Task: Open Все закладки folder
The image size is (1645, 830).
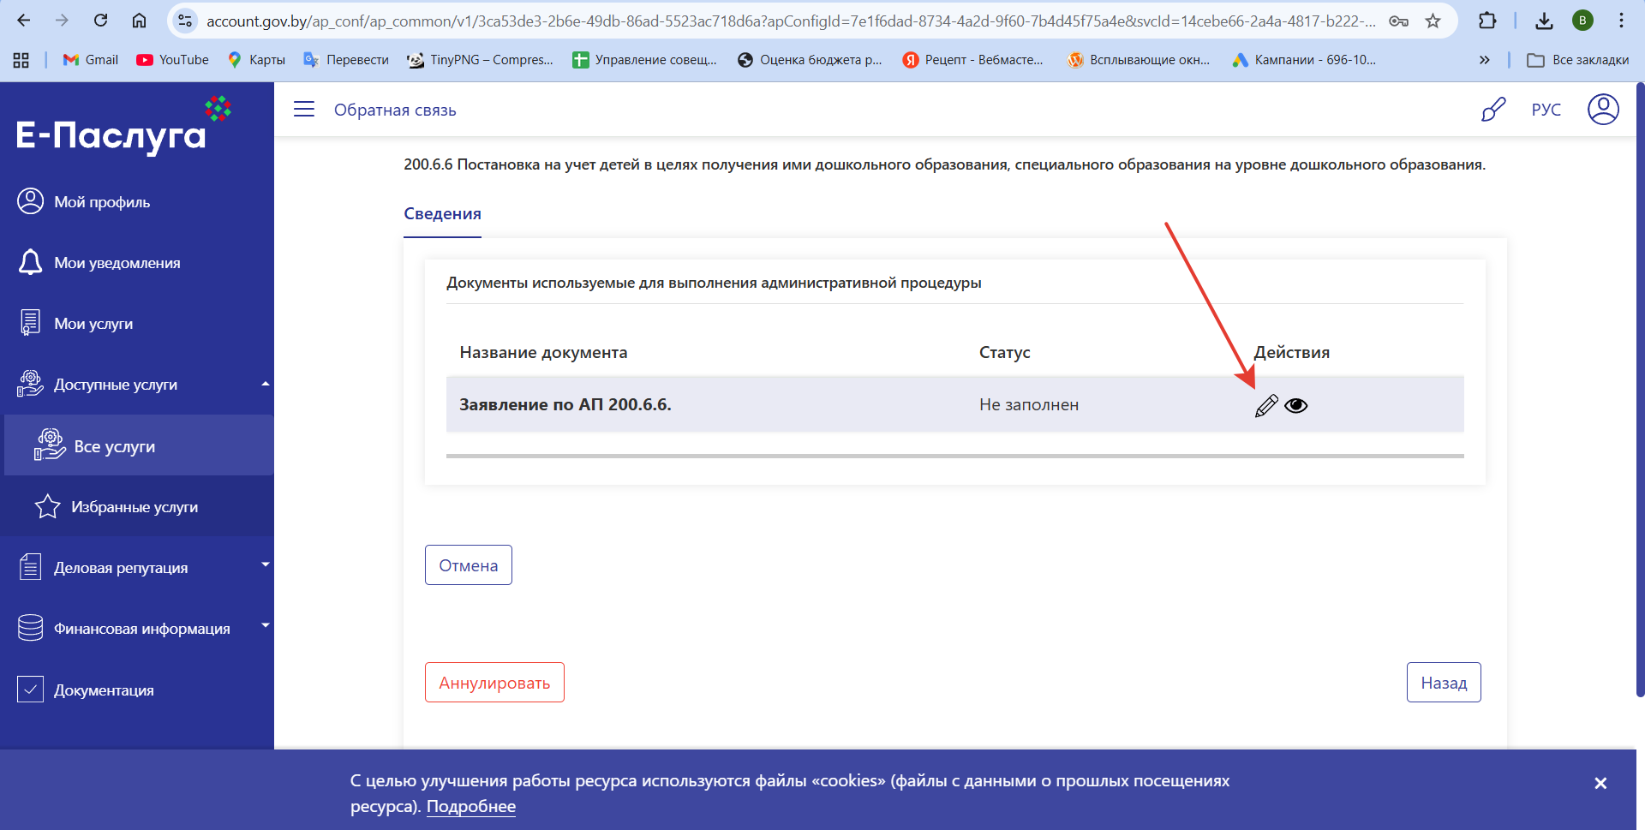Action: click(1578, 60)
